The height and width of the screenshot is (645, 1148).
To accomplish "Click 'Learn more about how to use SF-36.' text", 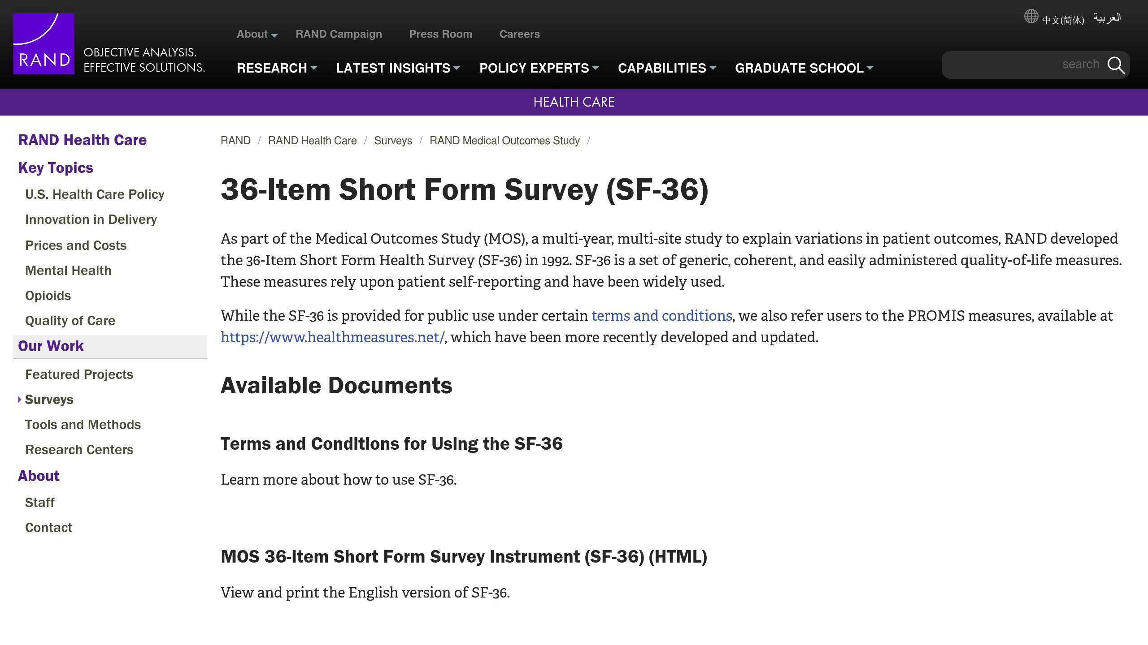I will (339, 480).
